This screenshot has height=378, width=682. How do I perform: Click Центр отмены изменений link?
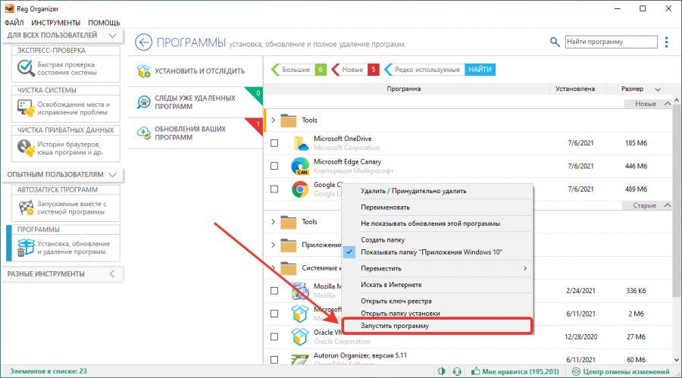pyautogui.click(x=626, y=372)
